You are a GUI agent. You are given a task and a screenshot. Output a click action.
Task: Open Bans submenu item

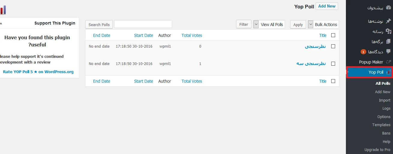coord(386,133)
